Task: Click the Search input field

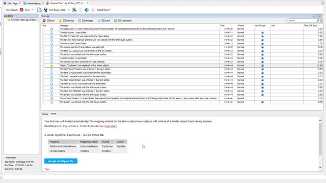Action: point(302,20)
